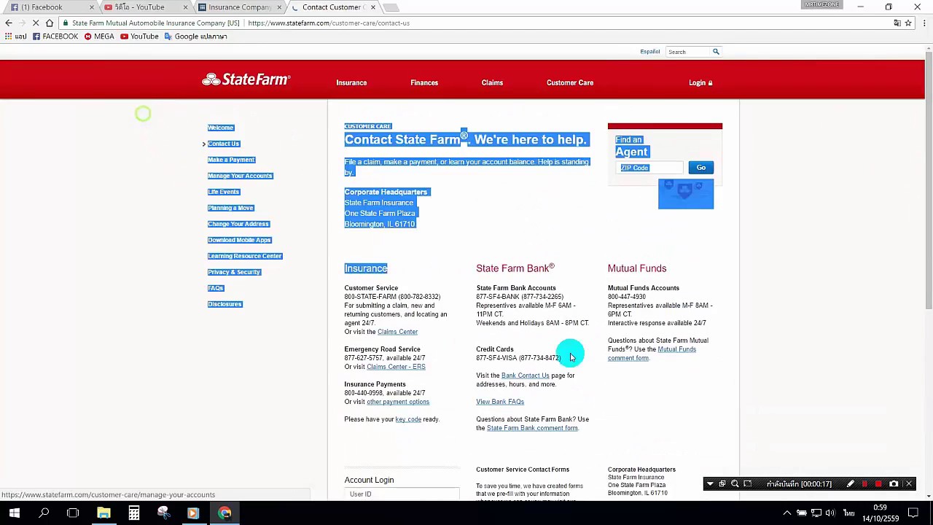The height and width of the screenshot is (525, 933).
Task: Open the Claims menu
Action: point(492,82)
